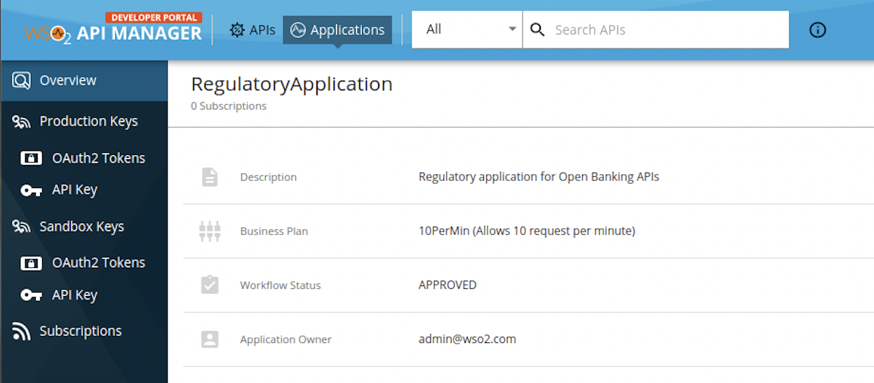Click the WSO2 API Manager logo
The height and width of the screenshot is (383, 874).
click(113, 29)
